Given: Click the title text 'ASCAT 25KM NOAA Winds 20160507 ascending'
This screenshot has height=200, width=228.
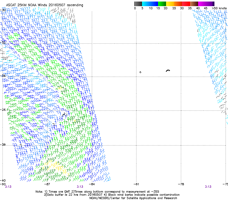Looking at the screenshot, I should point(44,5).
